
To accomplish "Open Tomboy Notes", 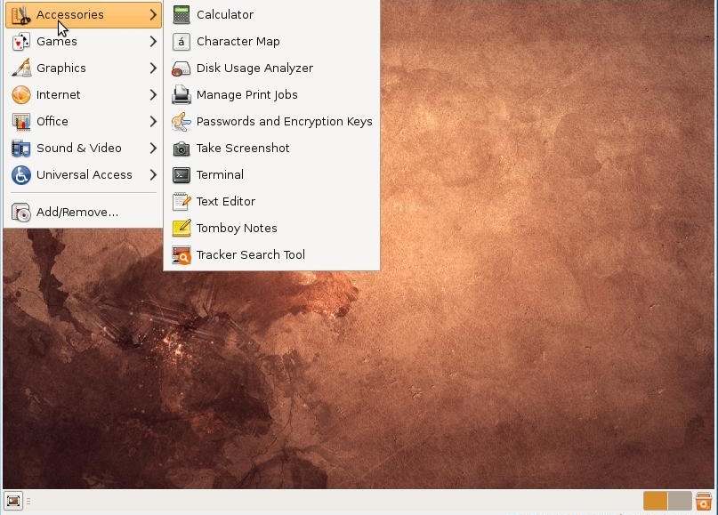I will click(x=271, y=228).
